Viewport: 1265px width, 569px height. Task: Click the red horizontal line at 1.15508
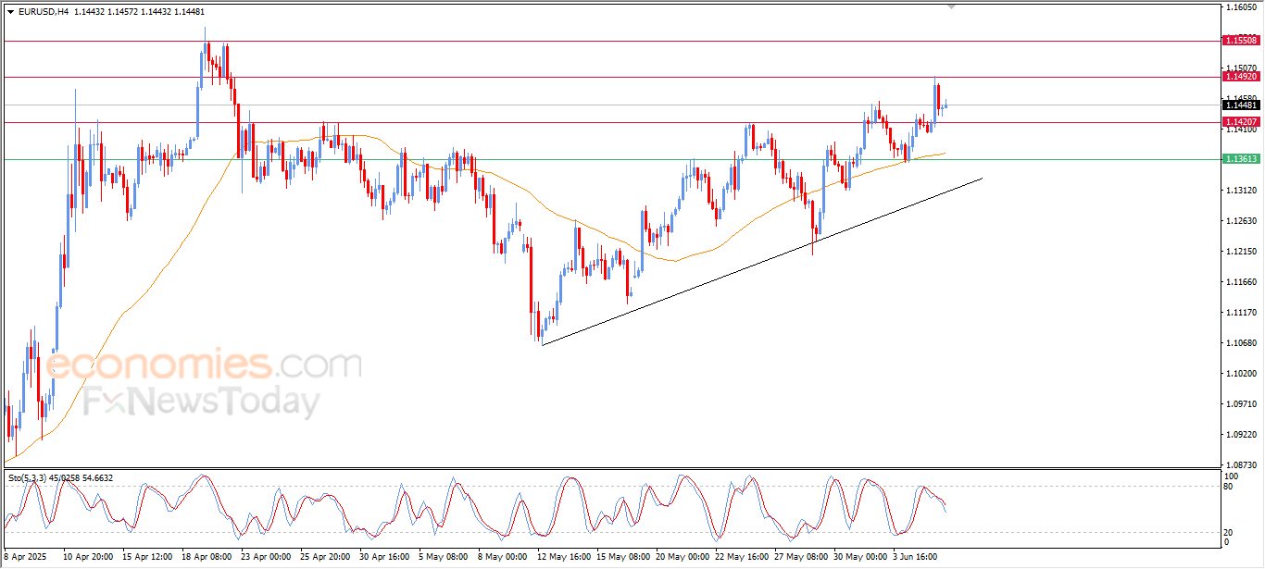[611, 41]
